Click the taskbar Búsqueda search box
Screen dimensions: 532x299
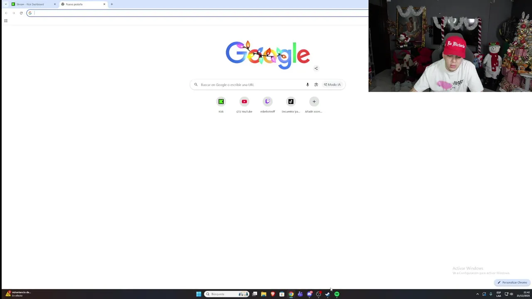click(227, 294)
